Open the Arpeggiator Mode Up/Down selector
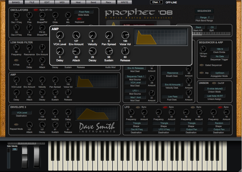242x172 pixels. pyautogui.click(x=220, y=73)
